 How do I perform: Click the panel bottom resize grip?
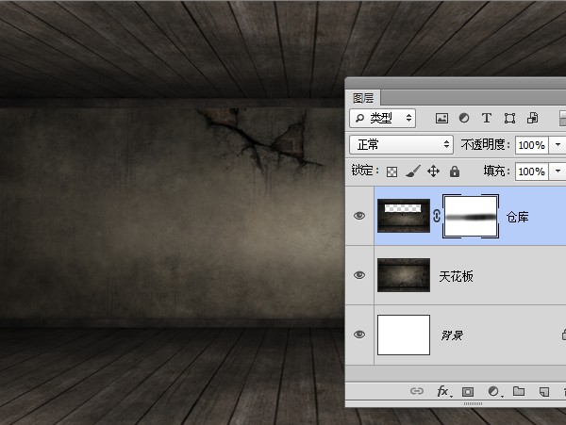point(473,403)
